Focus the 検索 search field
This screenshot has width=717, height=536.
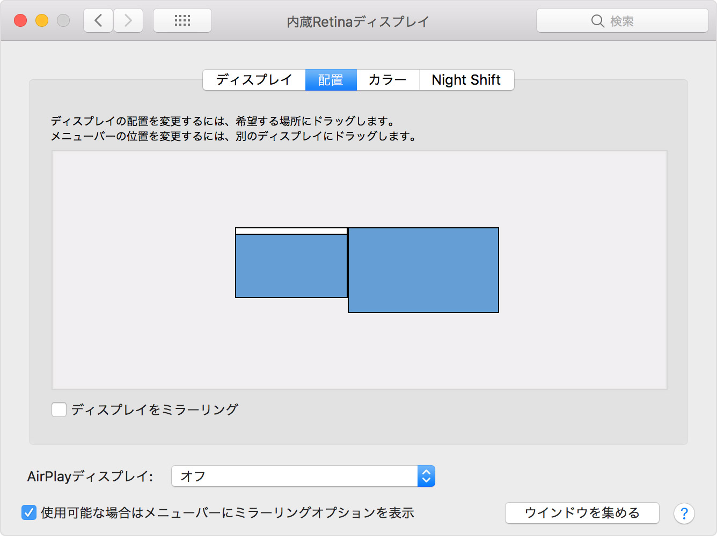[x=623, y=21]
